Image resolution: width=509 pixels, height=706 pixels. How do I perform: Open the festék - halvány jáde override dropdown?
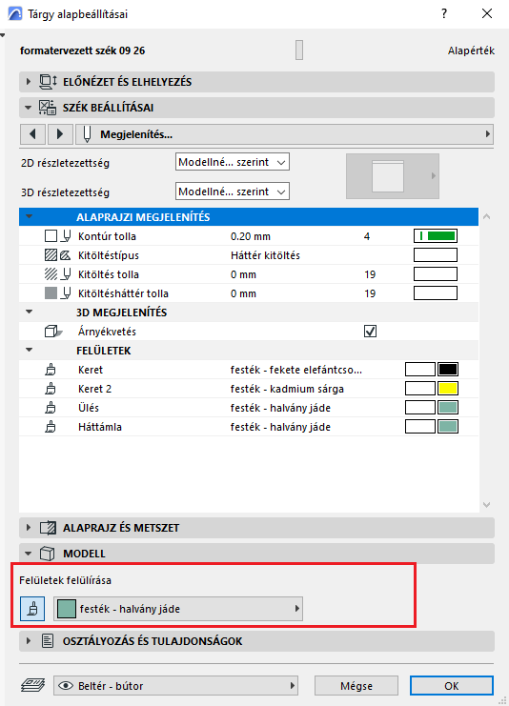pos(178,609)
